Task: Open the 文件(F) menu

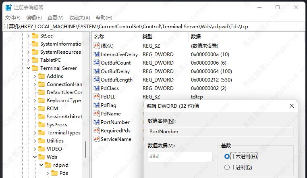Action: click(x=12, y=17)
